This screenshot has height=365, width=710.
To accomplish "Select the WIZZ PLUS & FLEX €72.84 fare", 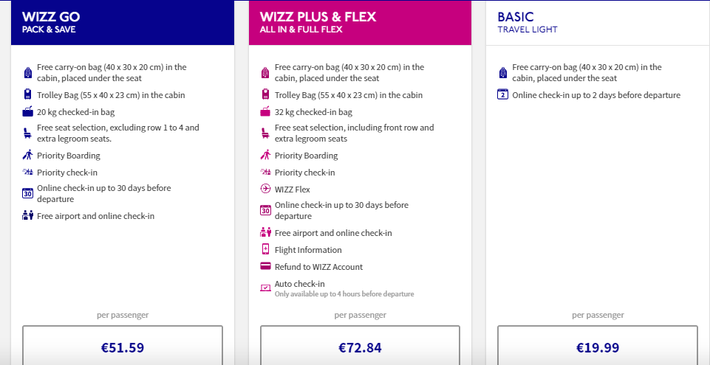I will click(x=360, y=345).
